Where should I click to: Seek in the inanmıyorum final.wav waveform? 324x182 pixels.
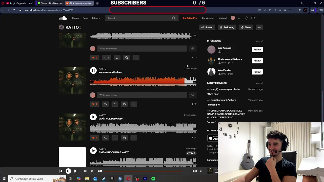pos(143,81)
